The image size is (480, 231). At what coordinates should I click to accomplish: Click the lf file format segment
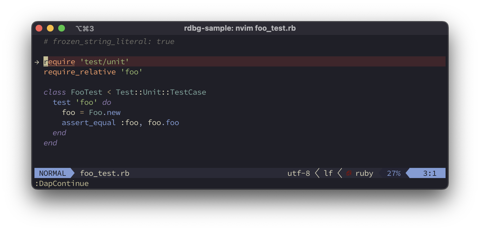[x=328, y=173]
